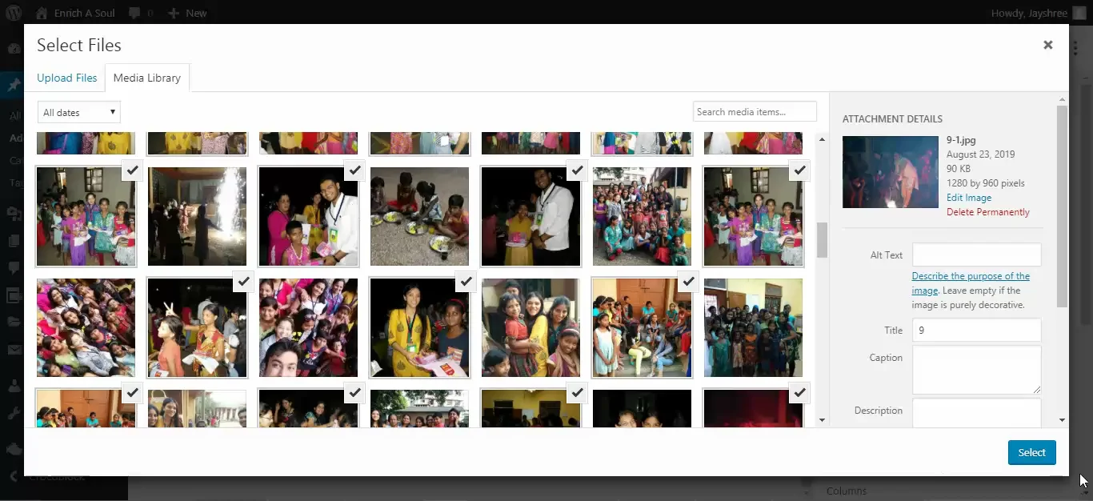Open the All dates filter dropdown
The height and width of the screenshot is (501, 1093).
pos(78,112)
